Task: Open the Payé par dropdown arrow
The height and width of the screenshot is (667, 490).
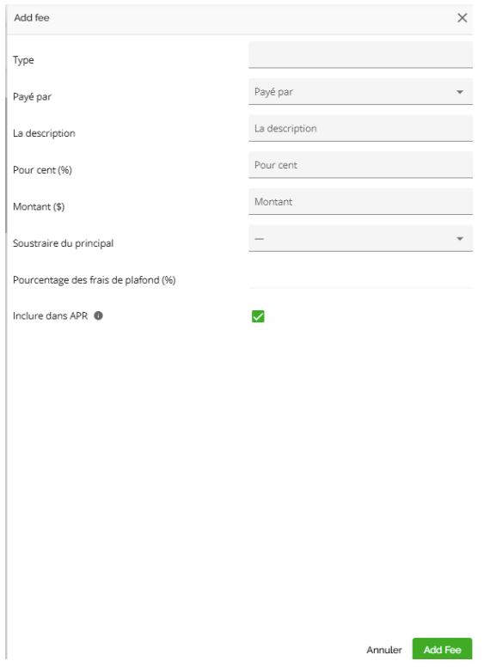Action: tap(459, 92)
